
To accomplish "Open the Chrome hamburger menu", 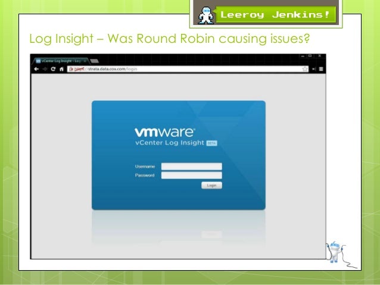I will pyautogui.click(x=321, y=69).
